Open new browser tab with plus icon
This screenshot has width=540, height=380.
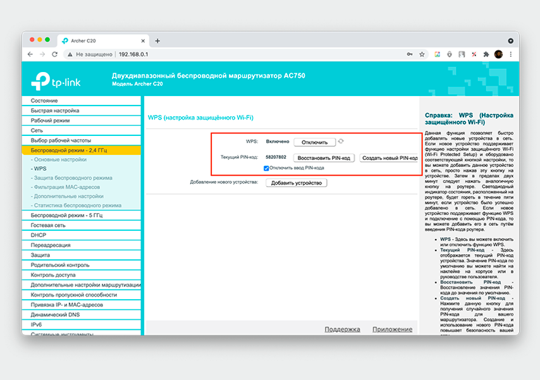pos(157,41)
